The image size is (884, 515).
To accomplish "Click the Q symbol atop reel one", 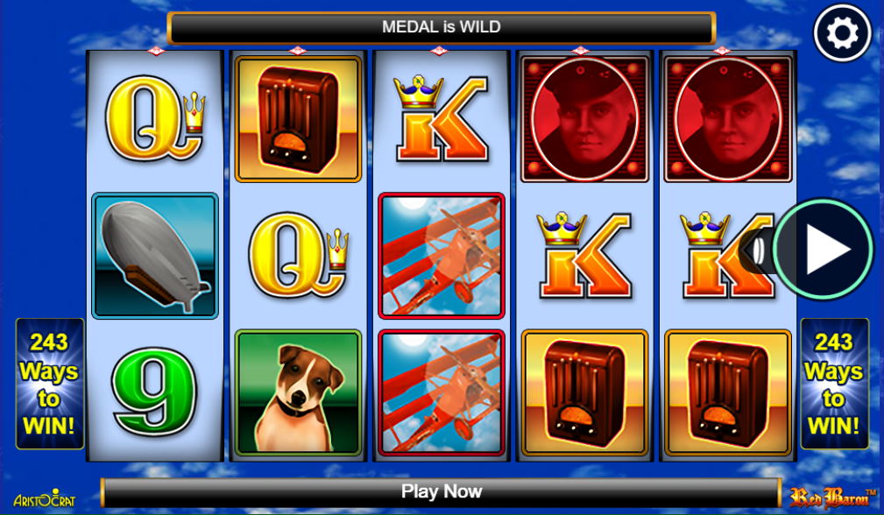I will [x=155, y=117].
